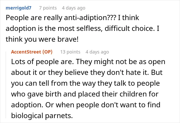This screenshot has width=180, height=123.
Task: Click the line starting 'about it or they believe'
Action: click(87, 73)
